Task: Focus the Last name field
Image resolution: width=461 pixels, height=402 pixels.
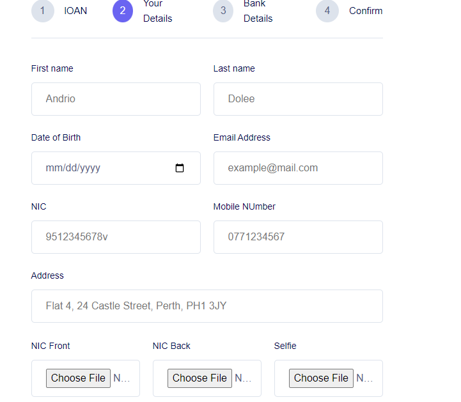Action: click(298, 99)
